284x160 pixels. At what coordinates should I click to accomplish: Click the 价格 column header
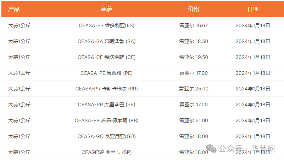pyautogui.click(x=194, y=9)
